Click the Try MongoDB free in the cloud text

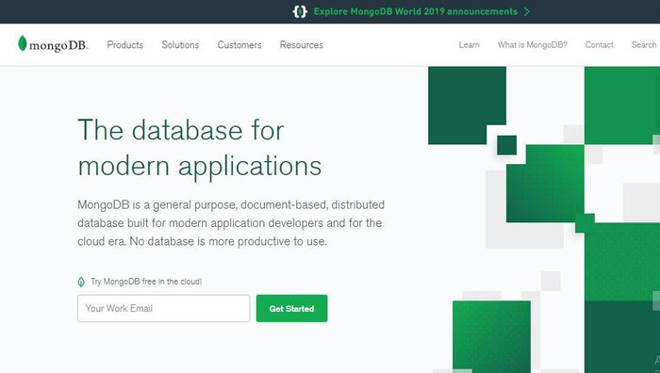pyautogui.click(x=146, y=282)
